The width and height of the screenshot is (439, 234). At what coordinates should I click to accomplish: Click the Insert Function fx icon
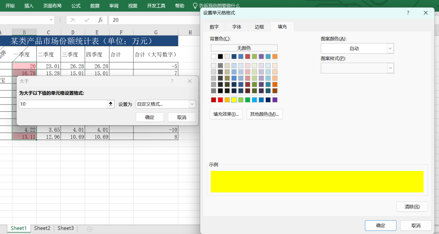[x=100, y=20]
